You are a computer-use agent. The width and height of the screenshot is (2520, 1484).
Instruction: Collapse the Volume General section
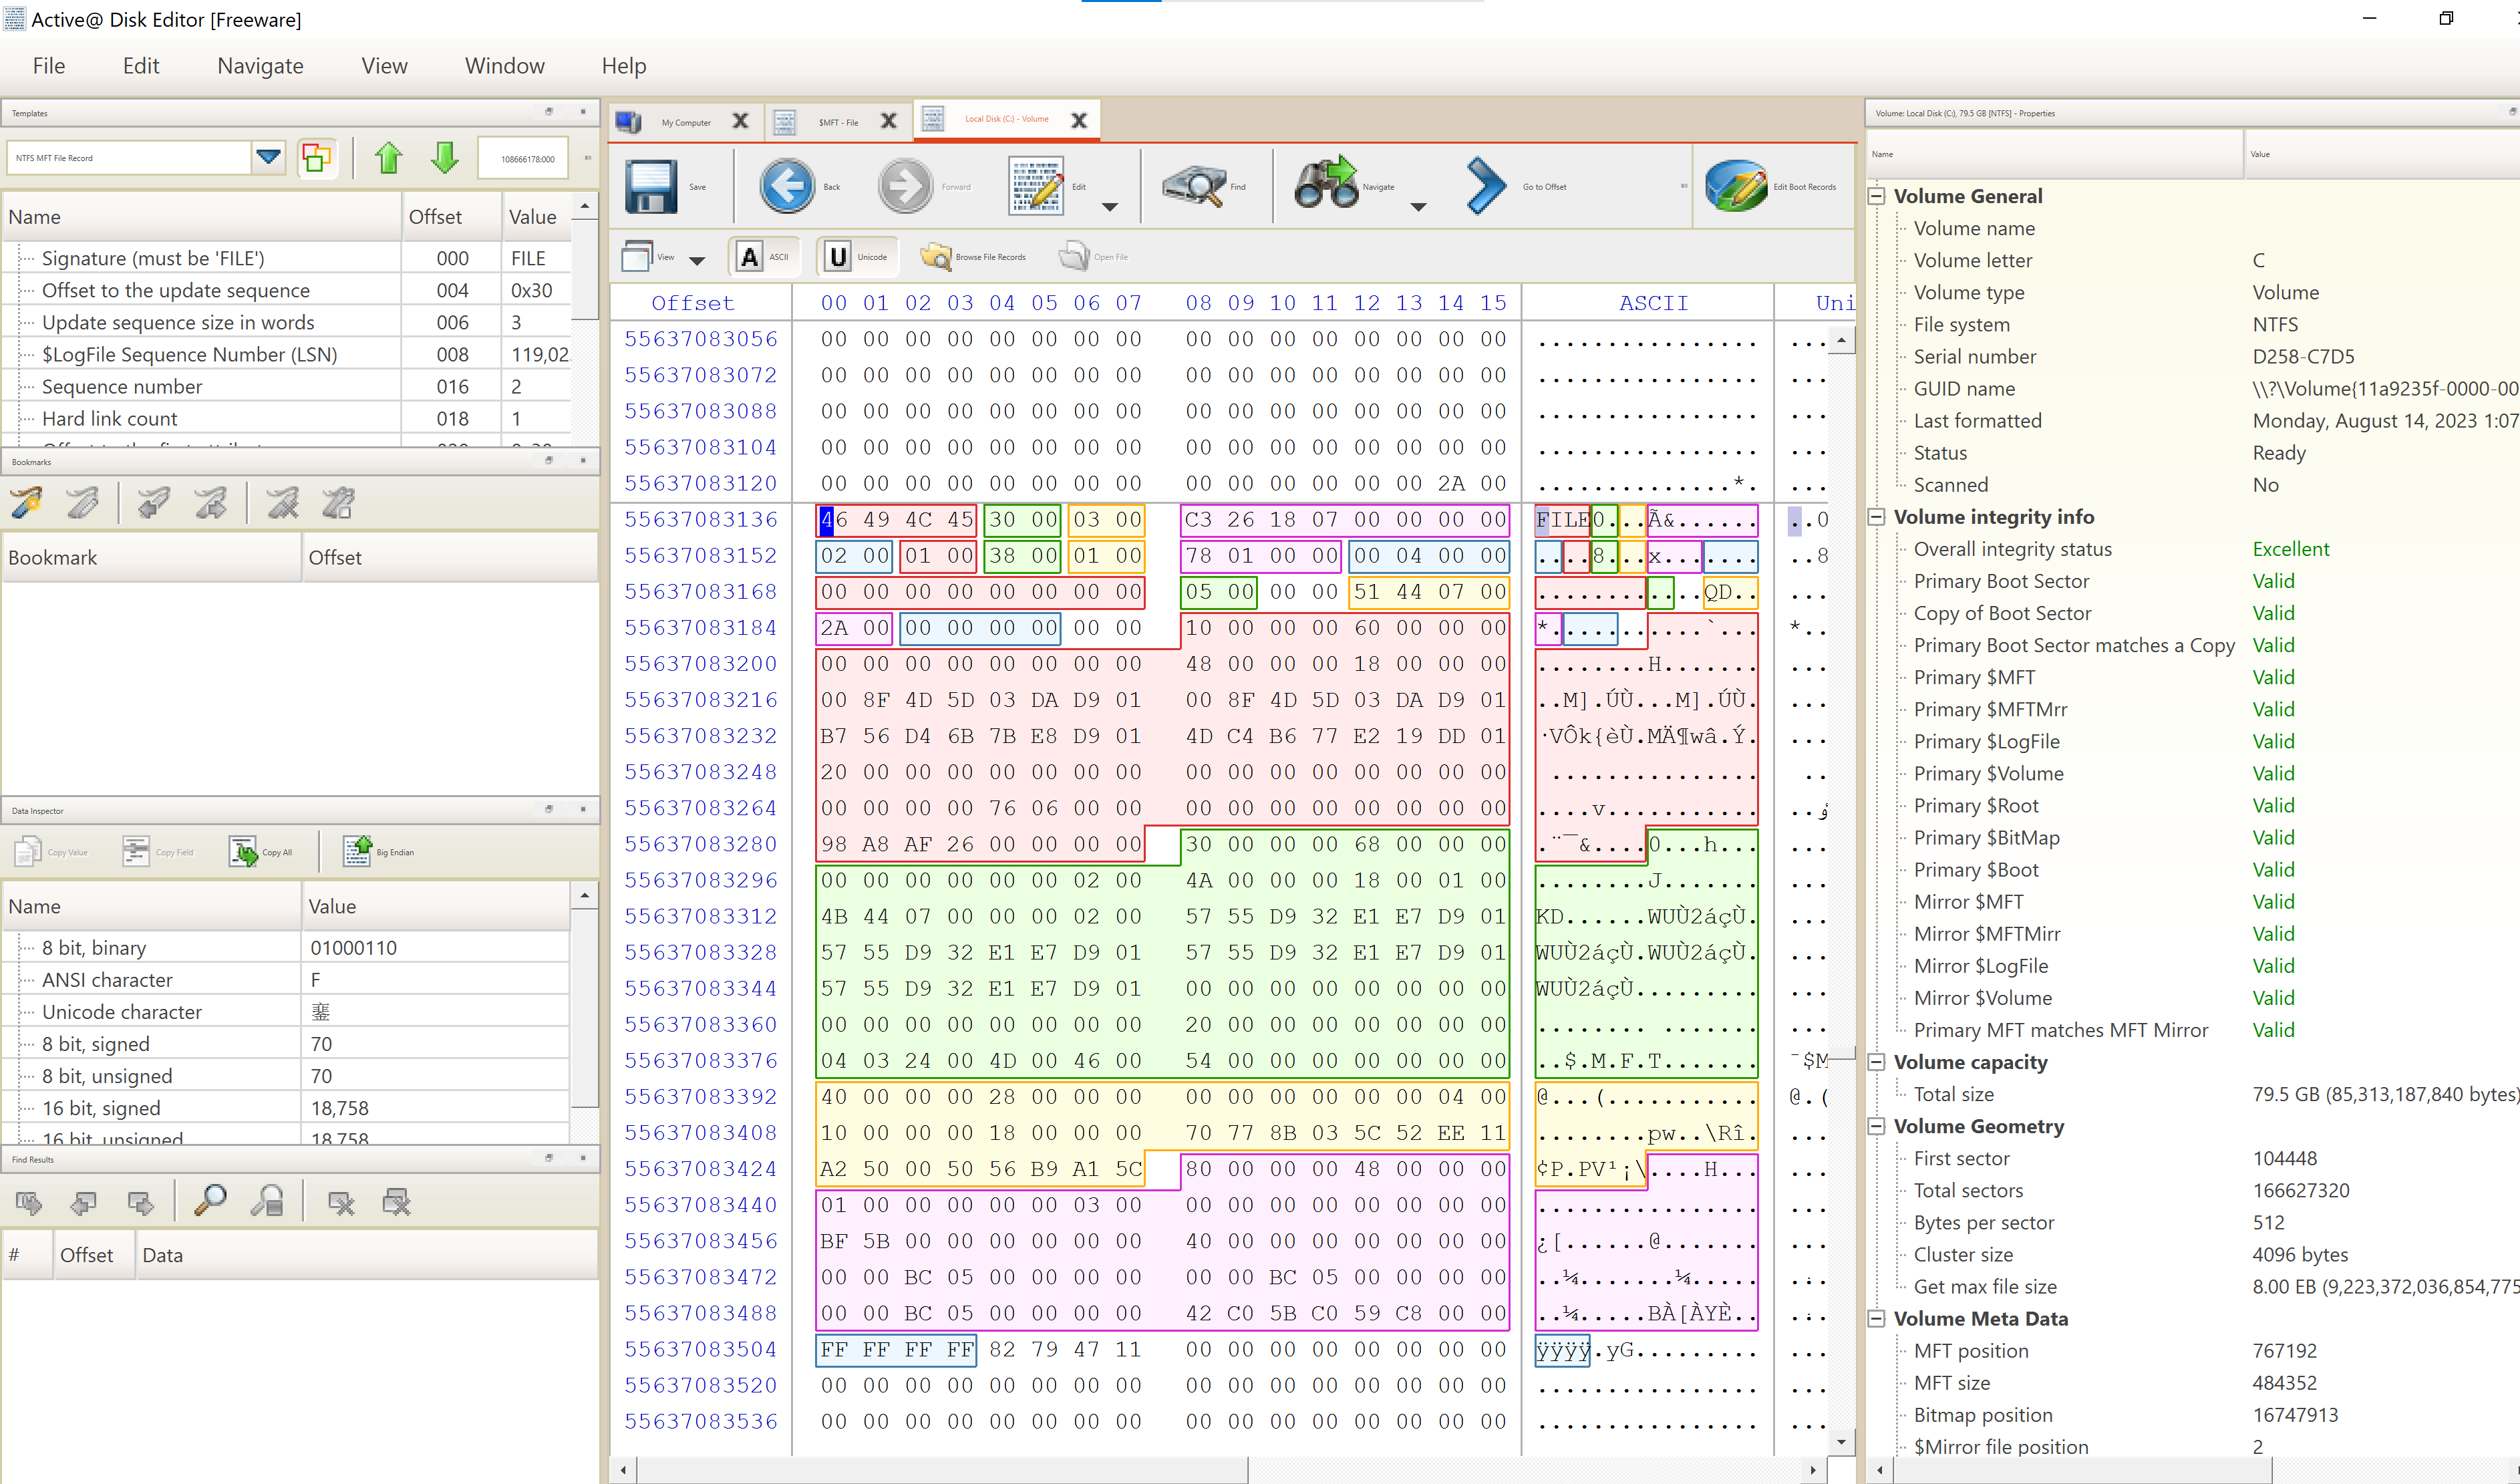(x=1877, y=196)
